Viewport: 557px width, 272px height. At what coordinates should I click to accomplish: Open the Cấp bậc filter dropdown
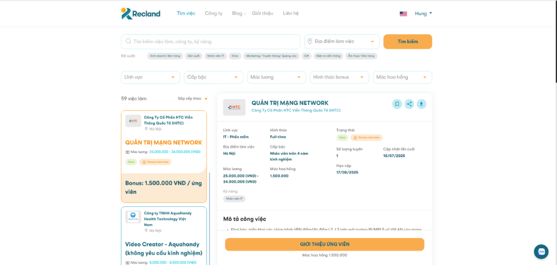point(213,77)
